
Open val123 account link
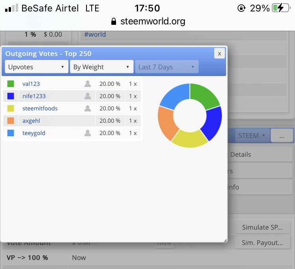31,84
